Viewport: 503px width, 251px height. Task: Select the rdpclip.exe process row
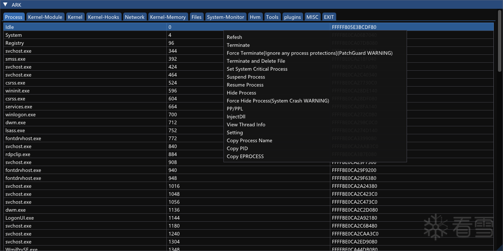[249, 154]
